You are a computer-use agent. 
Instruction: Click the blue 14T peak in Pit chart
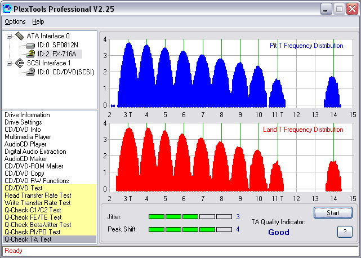click(x=332, y=92)
